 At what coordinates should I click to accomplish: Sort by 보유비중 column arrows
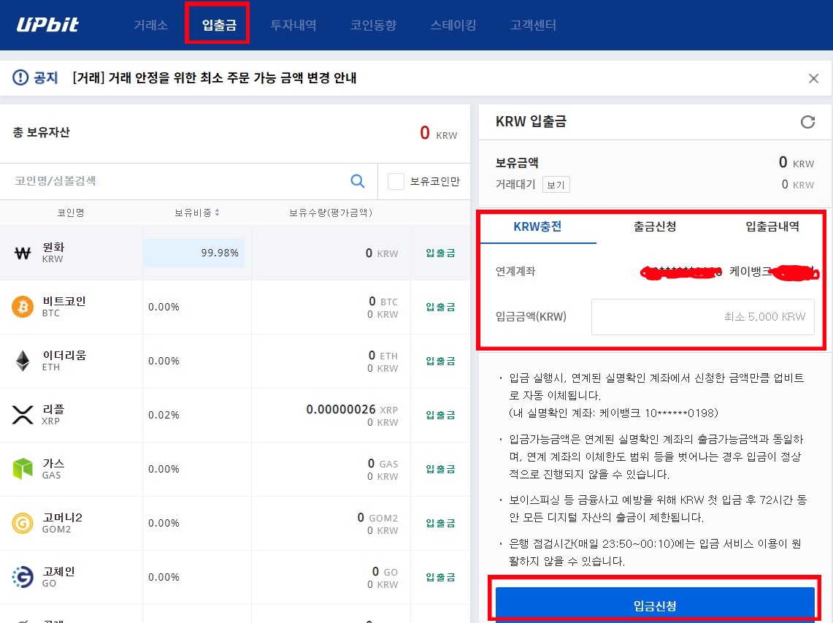coord(218,213)
